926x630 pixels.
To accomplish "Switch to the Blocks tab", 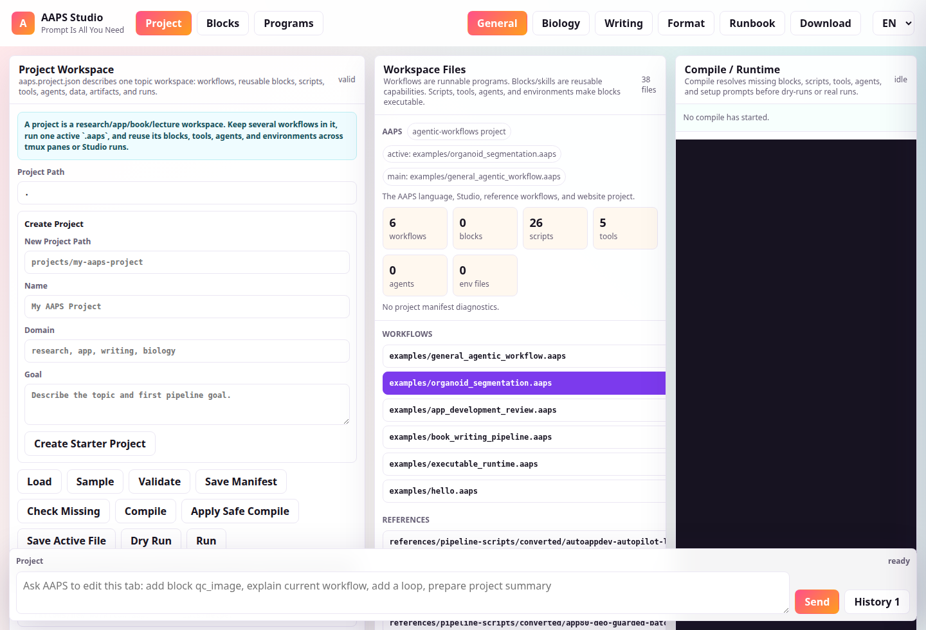I will coord(222,23).
